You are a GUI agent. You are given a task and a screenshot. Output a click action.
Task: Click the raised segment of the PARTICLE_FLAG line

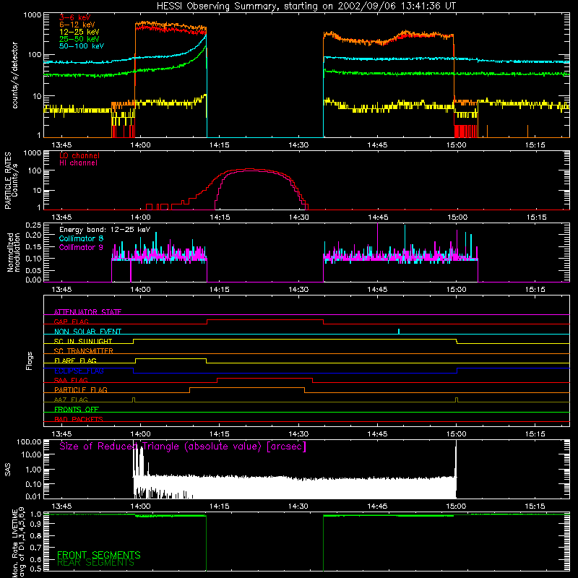(x=247, y=388)
